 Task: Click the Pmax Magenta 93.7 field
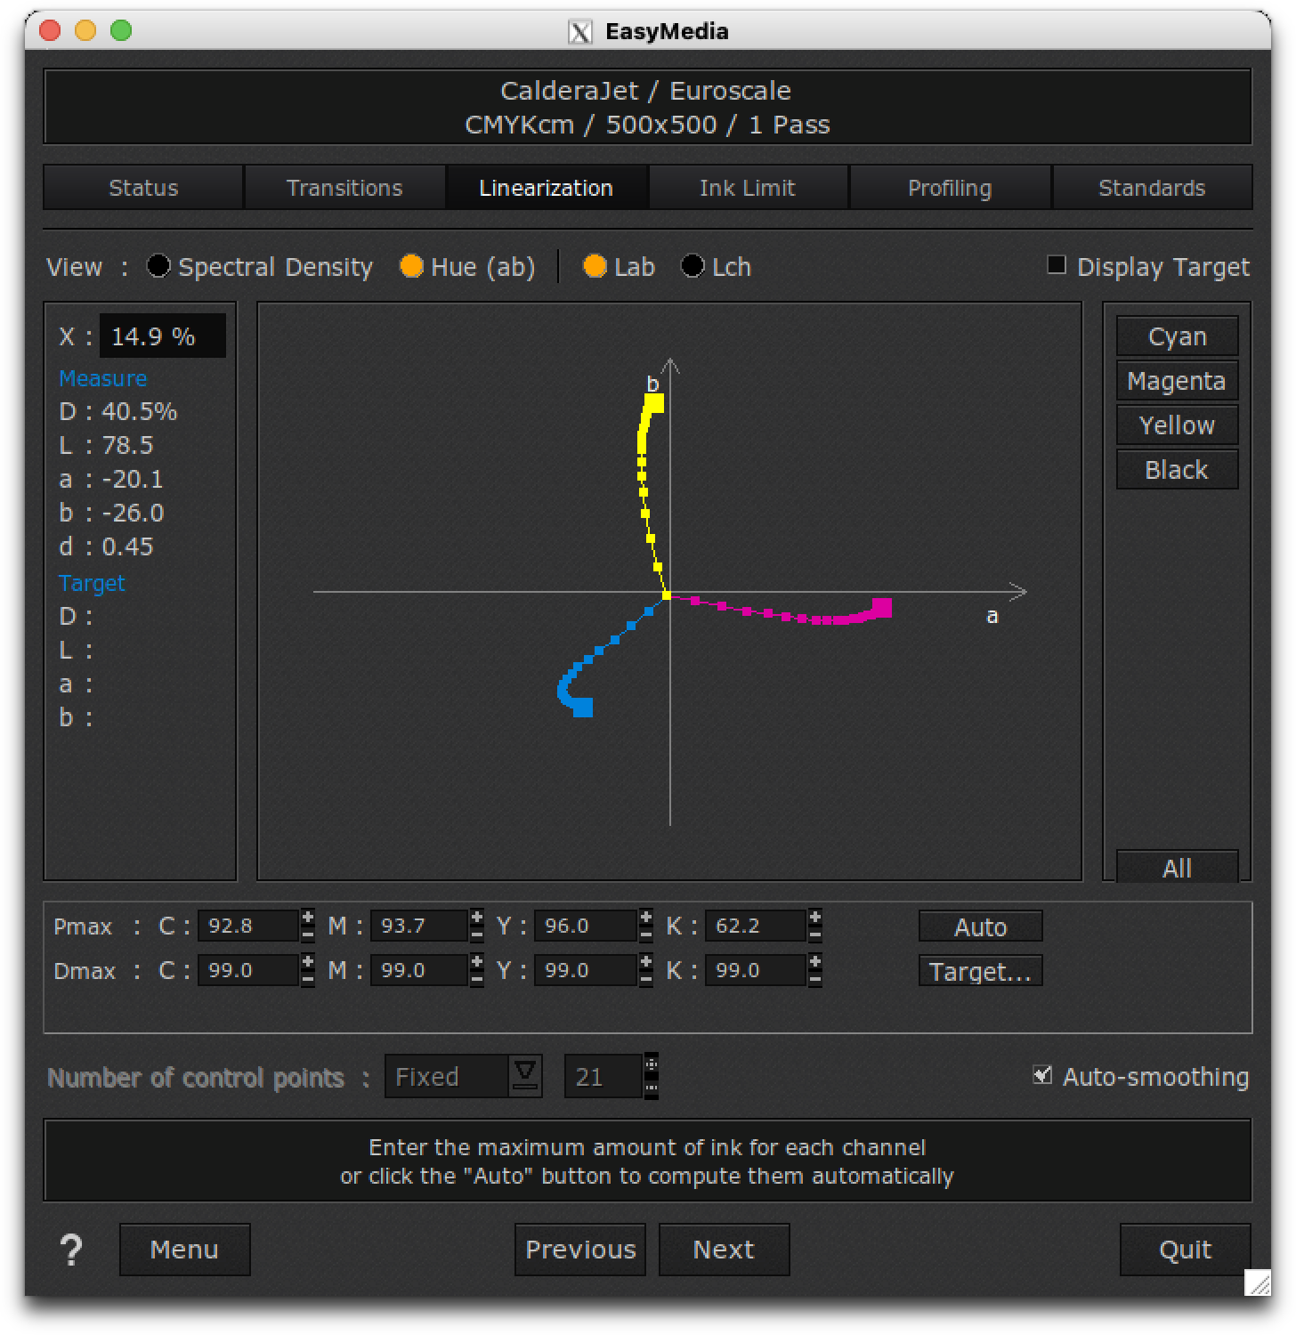coord(419,926)
